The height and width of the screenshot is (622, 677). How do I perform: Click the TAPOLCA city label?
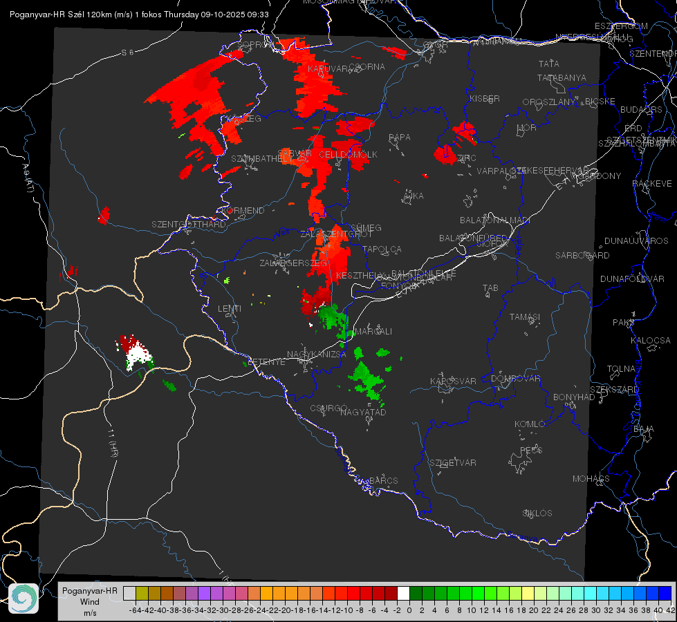point(382,249)
